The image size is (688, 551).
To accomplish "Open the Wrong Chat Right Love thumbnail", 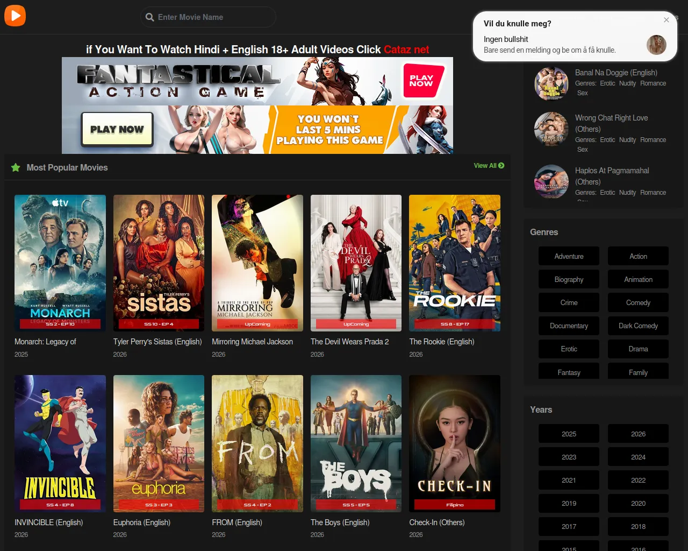I will 551,129.
